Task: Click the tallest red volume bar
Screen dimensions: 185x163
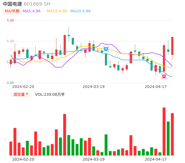Action: tap(164, 132)
